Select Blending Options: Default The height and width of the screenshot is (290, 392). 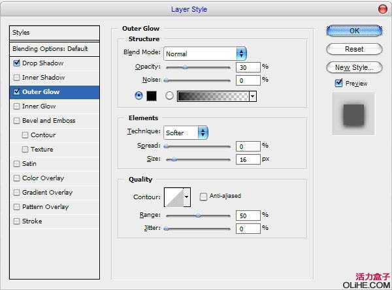[x=50, y=49]
